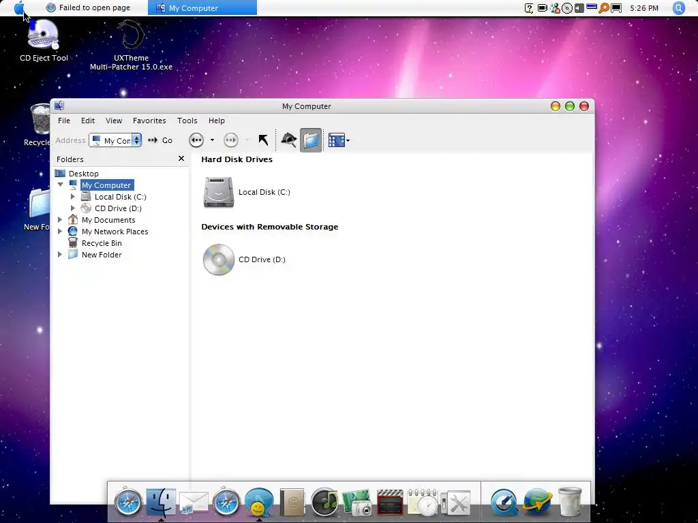
Task: Launch Finder from the dock
Action: (x=161, y=502)
